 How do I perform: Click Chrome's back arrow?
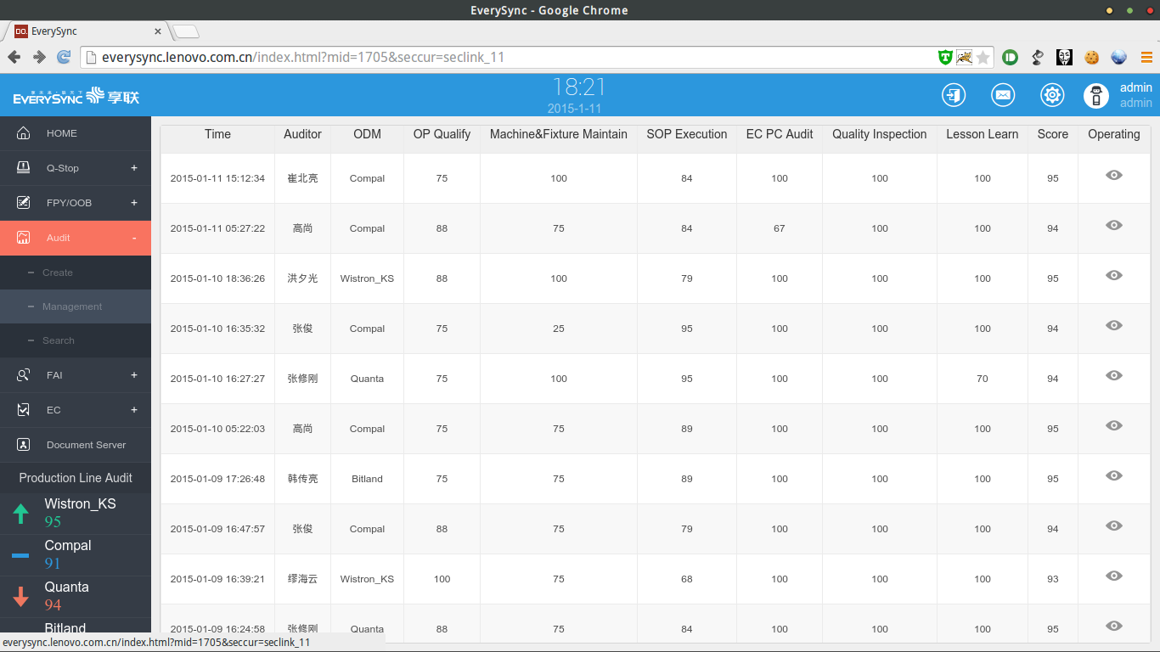[x=14, y=57]
